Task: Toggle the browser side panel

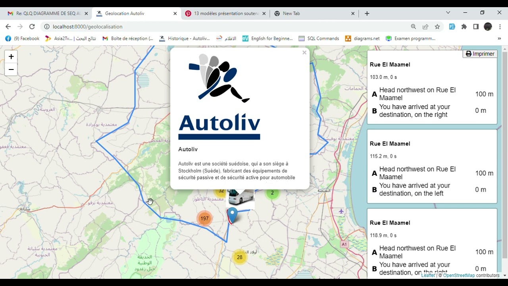Action: (x=476, y=27)
